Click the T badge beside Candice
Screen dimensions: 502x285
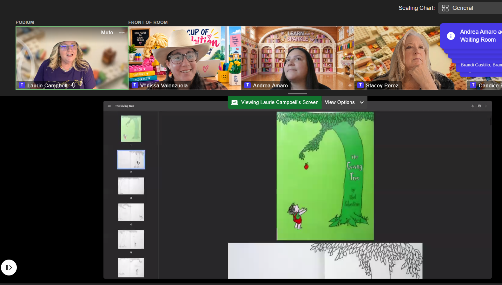473,85
